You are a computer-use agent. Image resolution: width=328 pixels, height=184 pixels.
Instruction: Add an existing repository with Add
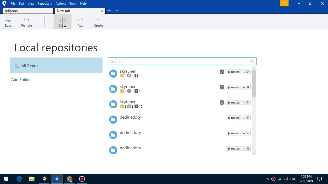[x=80, y=22]
